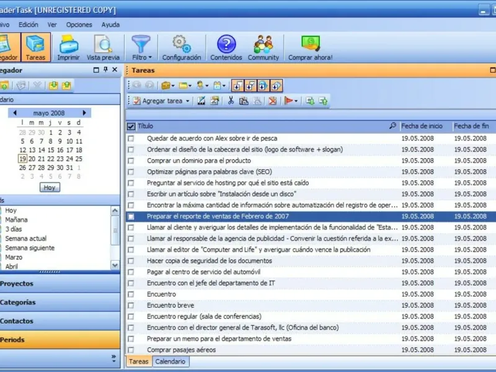The width and height of the screenshot is (496, 372).
Task: Click the Comprar ahora! icon
Action: click(311, 47)
